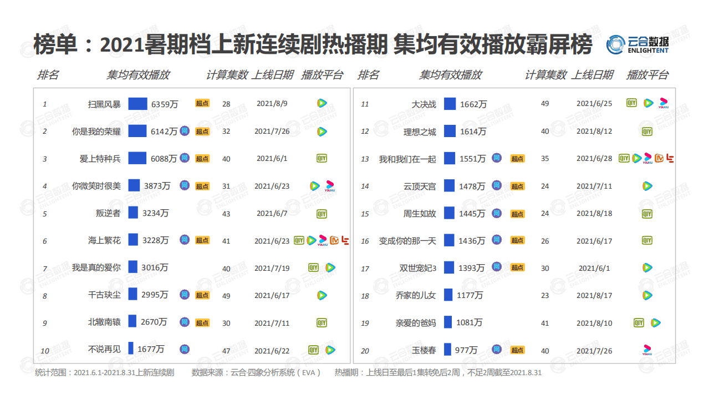Open the Mango TV icon in the 海上繁花 row
Screen dimensions: 709x399
334,240
